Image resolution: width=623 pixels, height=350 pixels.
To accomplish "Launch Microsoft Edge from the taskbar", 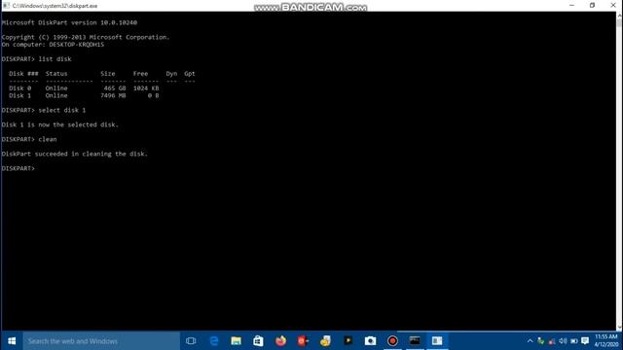I will pyautogui.click(x=214, y=341).
